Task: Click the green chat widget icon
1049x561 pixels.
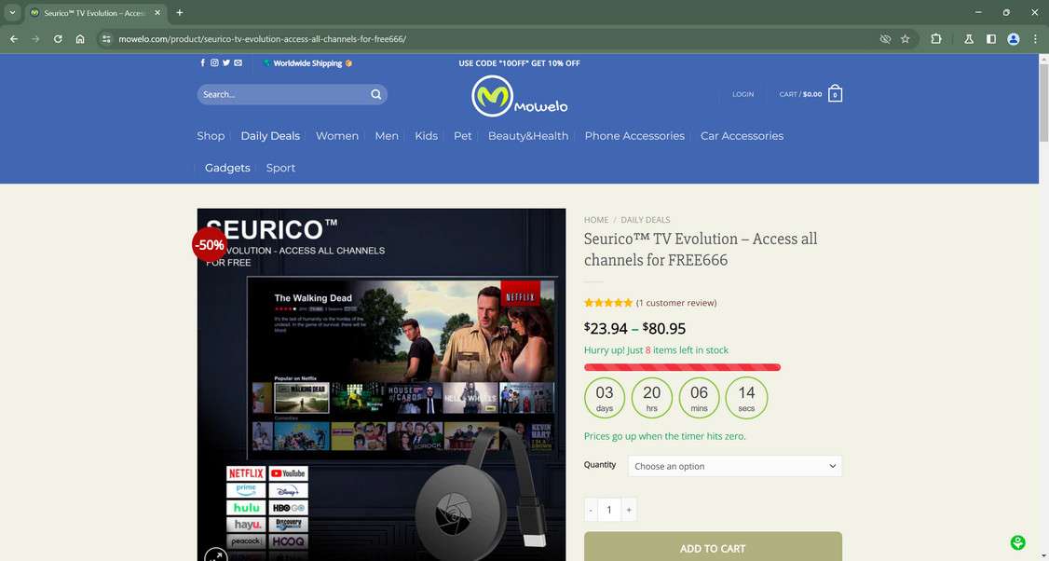Action: click(x=1017, y=542)
